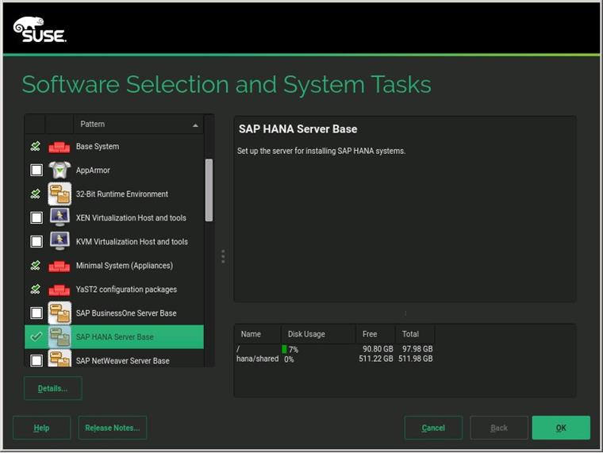Click the 511.22 GB free value
The image size is (603, 453).
pos(376,359)
